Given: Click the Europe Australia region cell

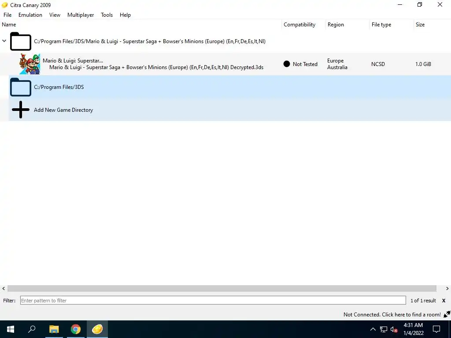Looking at the screenshot, I should click(x=337, y=64).
